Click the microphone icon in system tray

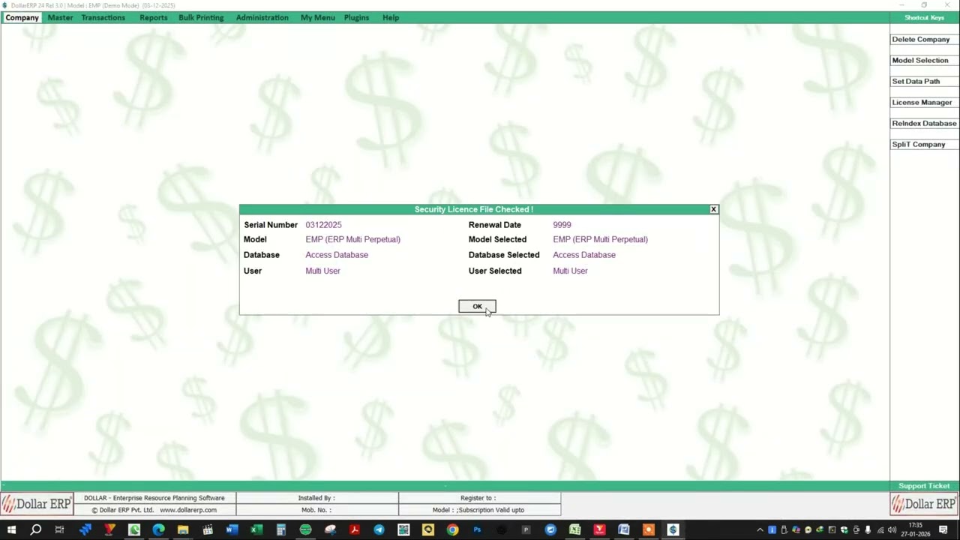[x=868, y=530]
